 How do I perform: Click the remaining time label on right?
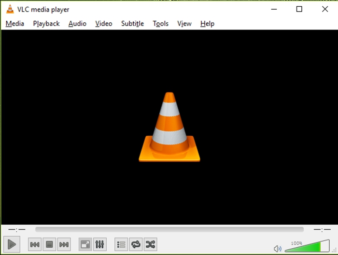(x=322, y=229)
